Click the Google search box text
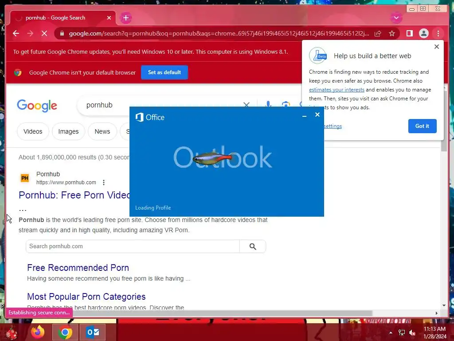This screenshot has height=341, width=454. [99, 105]
